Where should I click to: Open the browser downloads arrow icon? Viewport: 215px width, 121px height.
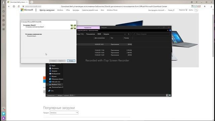[211, 6]
